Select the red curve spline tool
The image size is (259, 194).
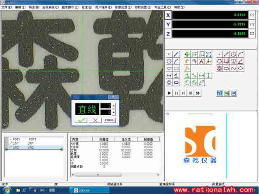233,68
